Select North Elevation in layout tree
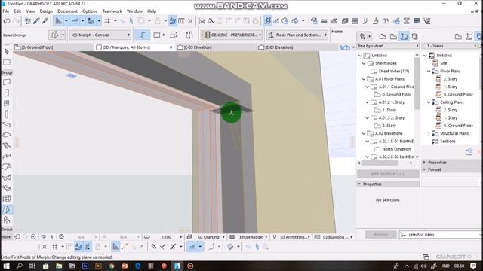Viewport: 483px width, 271px height. [x=396, y=149]
